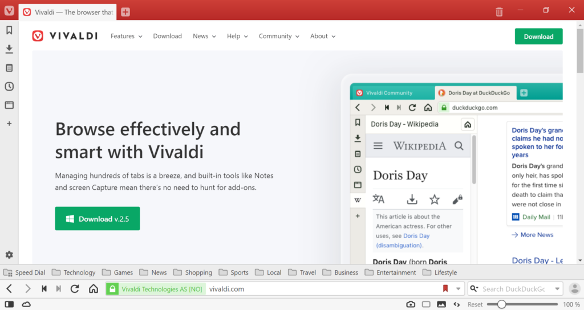Select the Vivaldi browser tab

pos(67,12)
